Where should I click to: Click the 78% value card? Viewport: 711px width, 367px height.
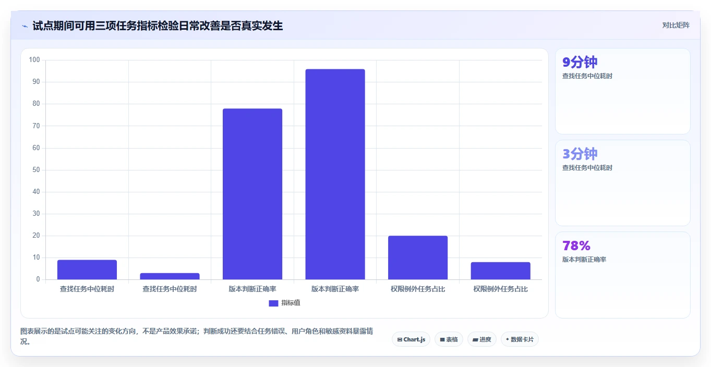(x=623, y=275)
